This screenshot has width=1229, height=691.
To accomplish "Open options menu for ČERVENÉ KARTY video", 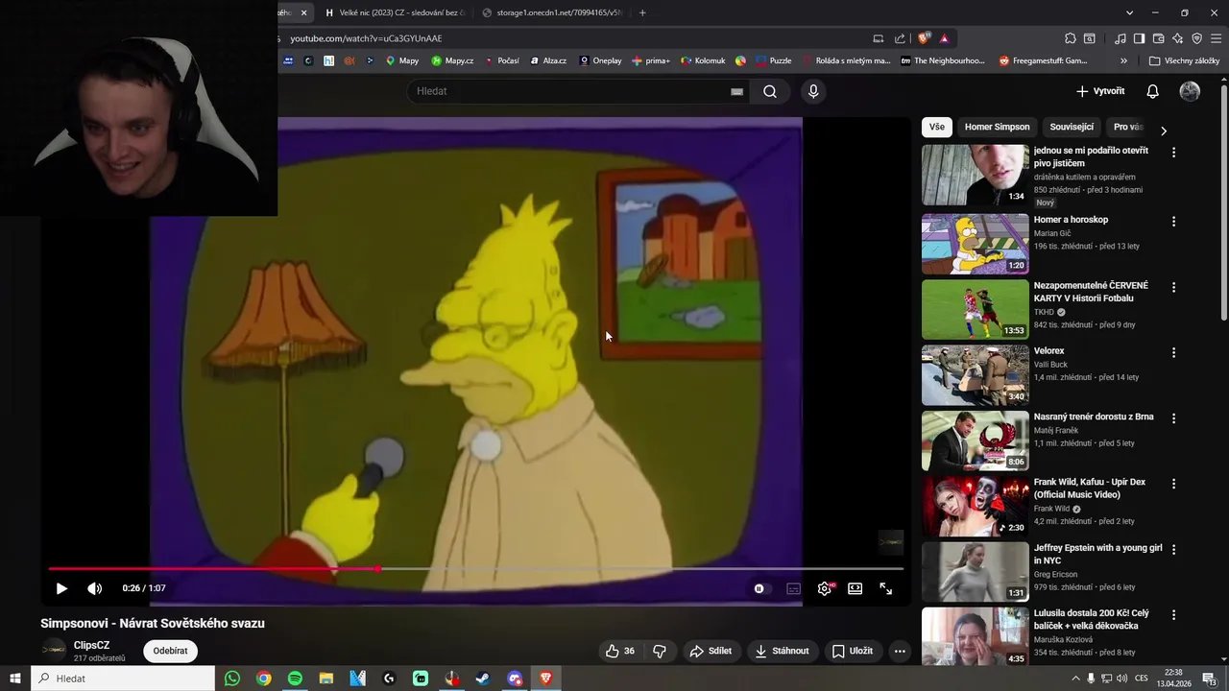I will pyautogui.click(x=1173, y=287).
